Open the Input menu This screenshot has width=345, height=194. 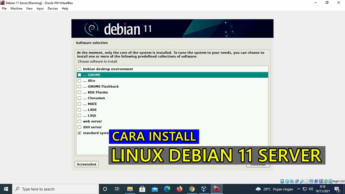[x=40, y=9]
